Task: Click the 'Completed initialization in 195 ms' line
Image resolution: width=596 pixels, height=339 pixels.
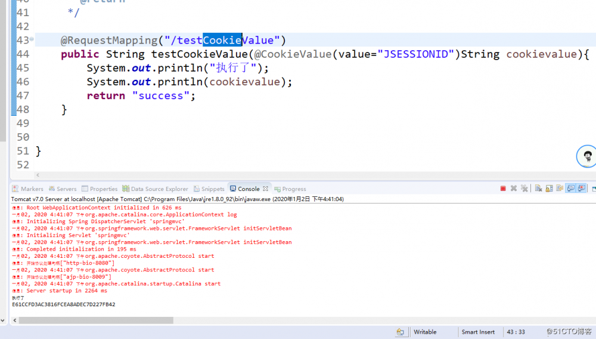Action: (74, 249)
